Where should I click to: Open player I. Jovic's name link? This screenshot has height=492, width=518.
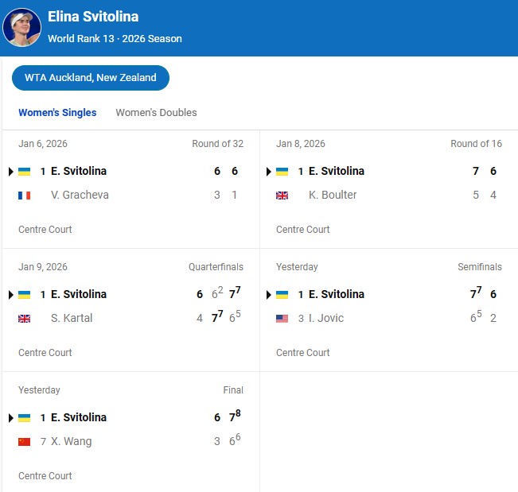326,319
